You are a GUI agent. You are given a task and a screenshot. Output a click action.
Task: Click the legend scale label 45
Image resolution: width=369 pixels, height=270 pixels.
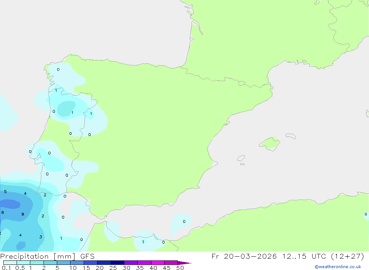point(167,268)
